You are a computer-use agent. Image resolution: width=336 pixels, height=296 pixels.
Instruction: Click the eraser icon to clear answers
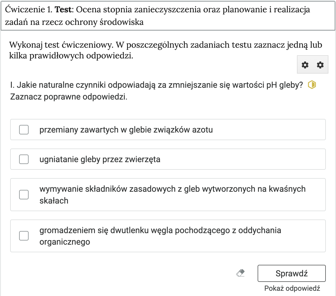240,273
